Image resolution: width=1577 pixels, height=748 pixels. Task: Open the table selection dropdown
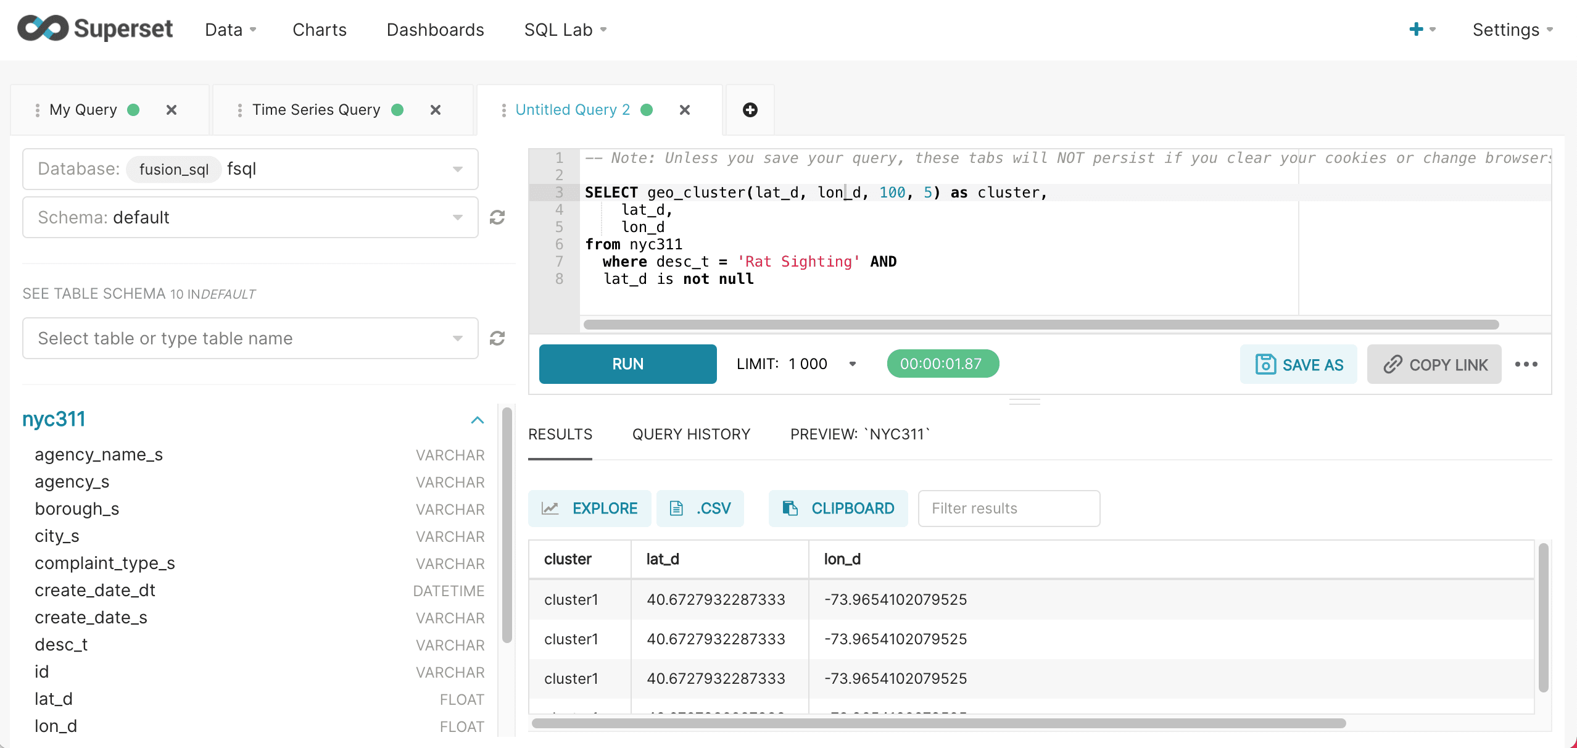click(250, 338)
